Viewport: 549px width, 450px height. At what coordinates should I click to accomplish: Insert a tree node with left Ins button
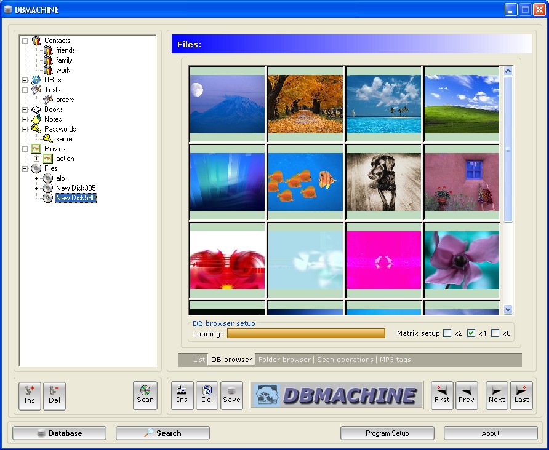[30, 396]
